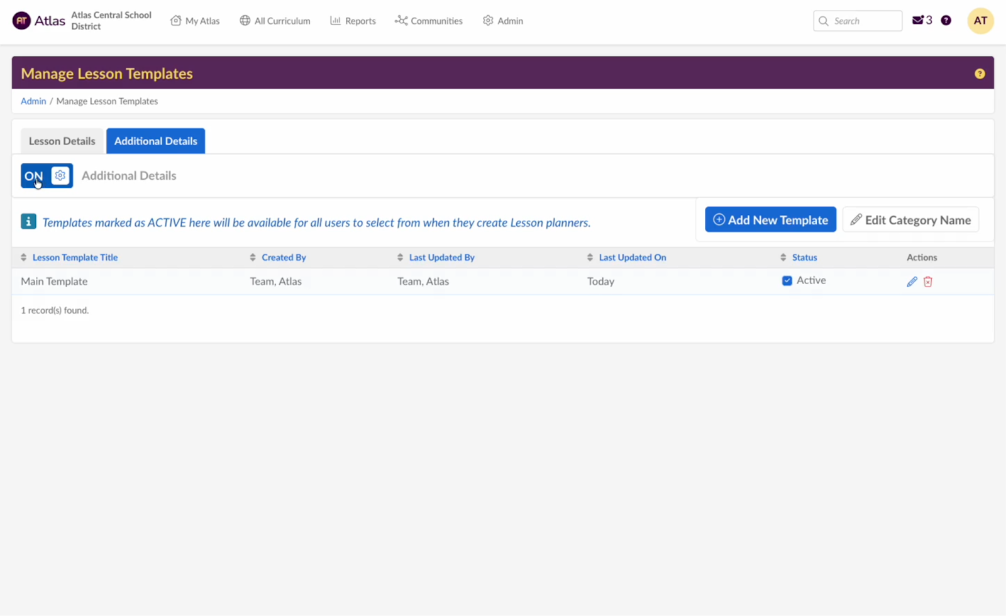Click the Atlas Central School District name
Image resolution: width=1006 pixels, height=616 pixels.
111,21
